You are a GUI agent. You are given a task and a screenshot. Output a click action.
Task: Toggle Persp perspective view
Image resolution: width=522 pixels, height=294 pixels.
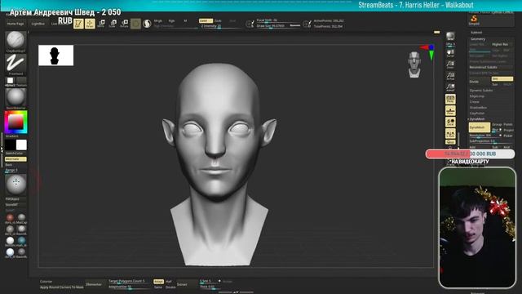(x=450, y=99)
